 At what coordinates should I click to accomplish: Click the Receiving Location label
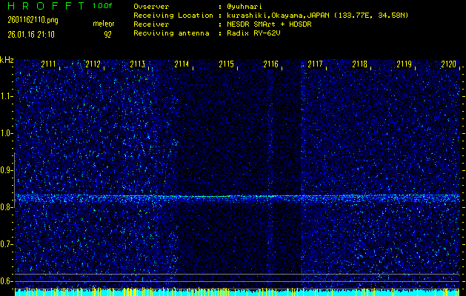(173, 16)
